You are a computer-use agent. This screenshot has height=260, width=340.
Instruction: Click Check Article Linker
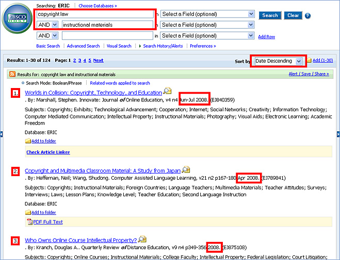pyautogui.click(x=48, y=152)
